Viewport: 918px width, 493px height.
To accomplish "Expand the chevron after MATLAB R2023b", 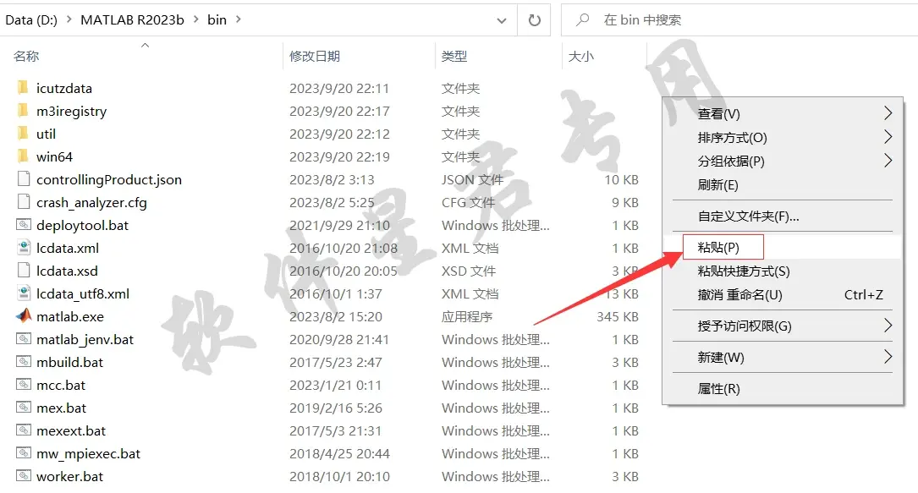I will (x=195, y=19).
